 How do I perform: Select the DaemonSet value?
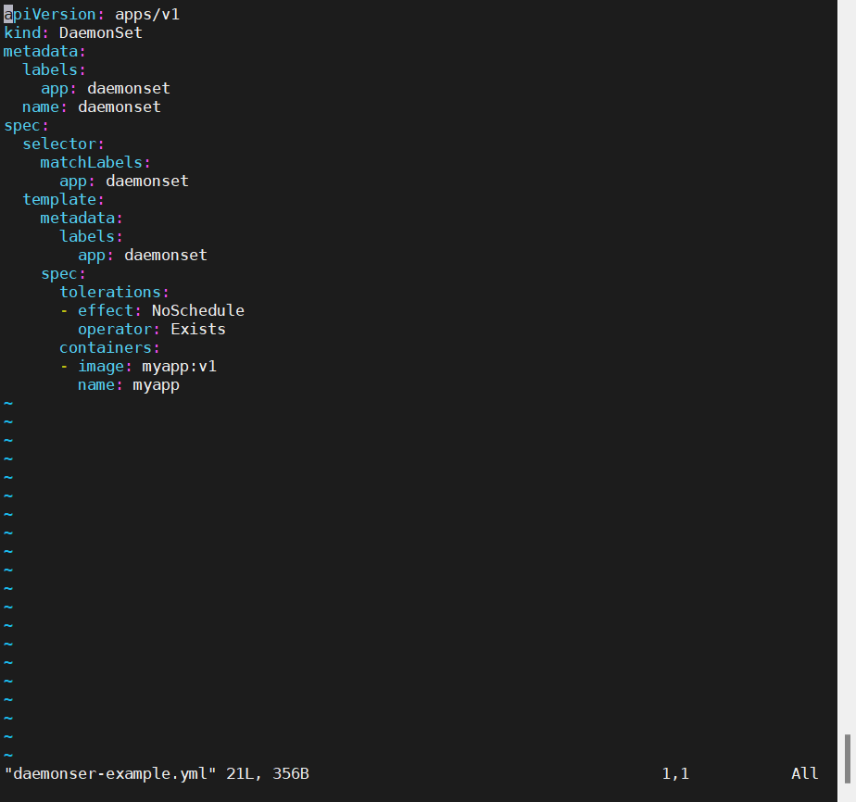click(100, 32)
